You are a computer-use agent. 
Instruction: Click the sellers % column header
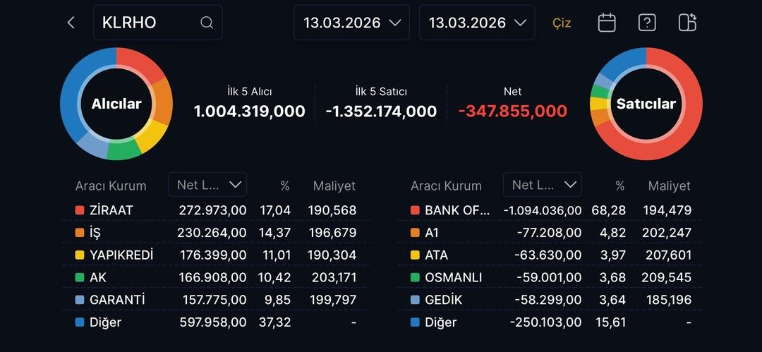click(x=619, y=186)
